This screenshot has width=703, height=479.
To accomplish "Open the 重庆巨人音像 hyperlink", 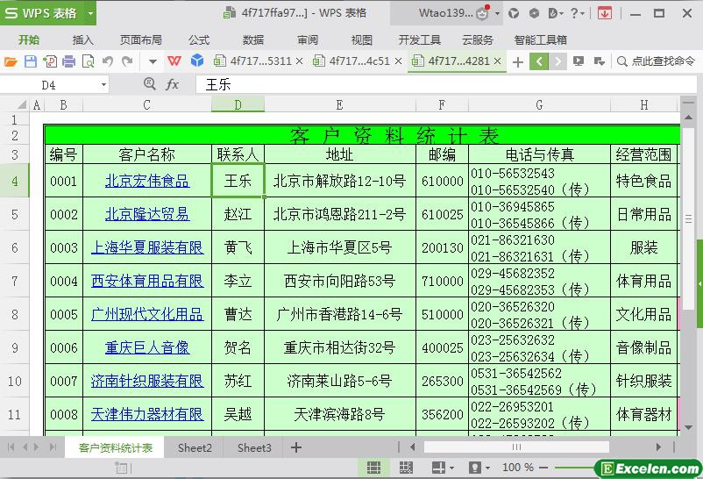I will (x=147, y=347).
